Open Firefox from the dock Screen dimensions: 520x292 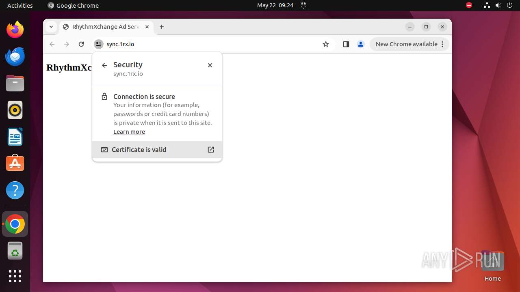pyautogui.click(x=15, y=30)
